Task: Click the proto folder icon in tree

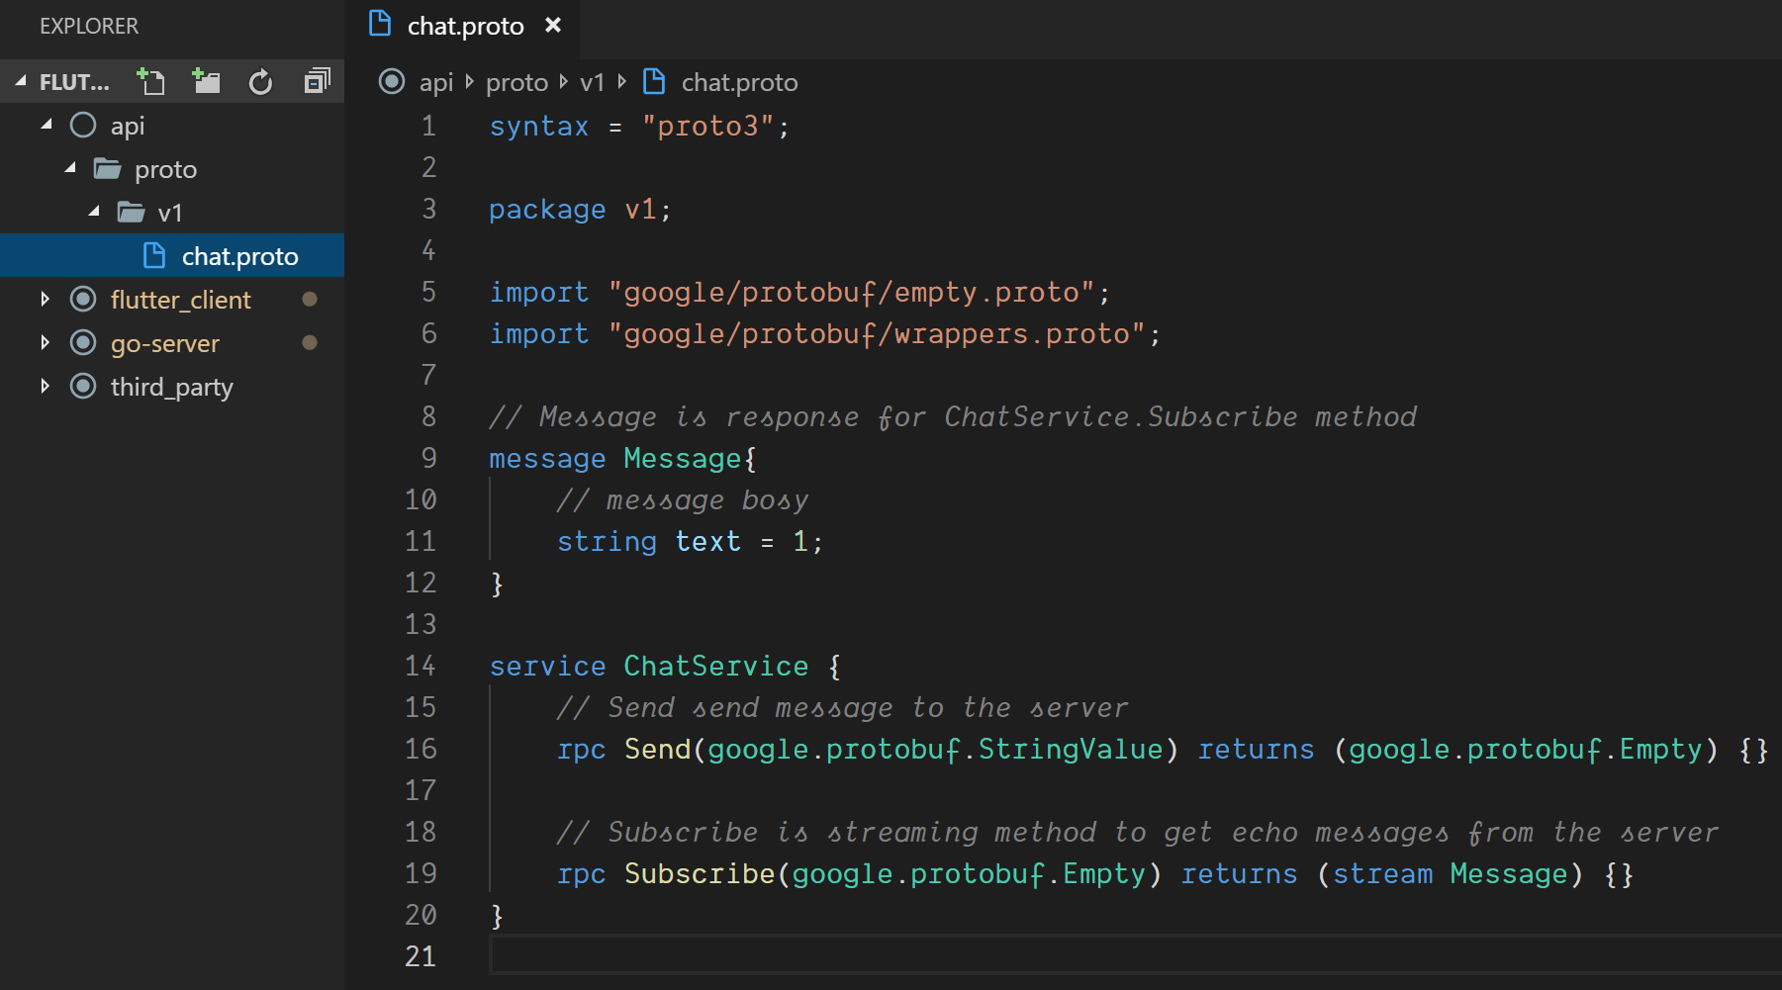Action: click(107, 169)
